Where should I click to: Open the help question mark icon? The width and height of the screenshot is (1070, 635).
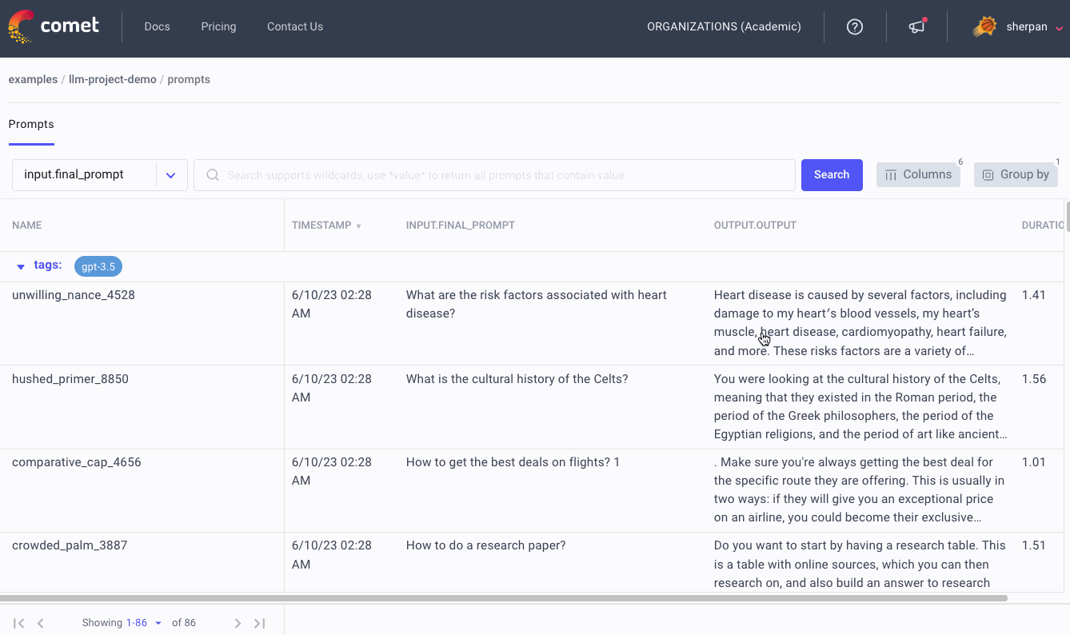(855, 27)
